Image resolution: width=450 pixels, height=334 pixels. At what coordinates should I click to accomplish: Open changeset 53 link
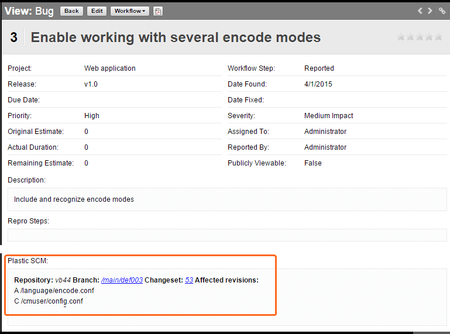click(189, 280)
